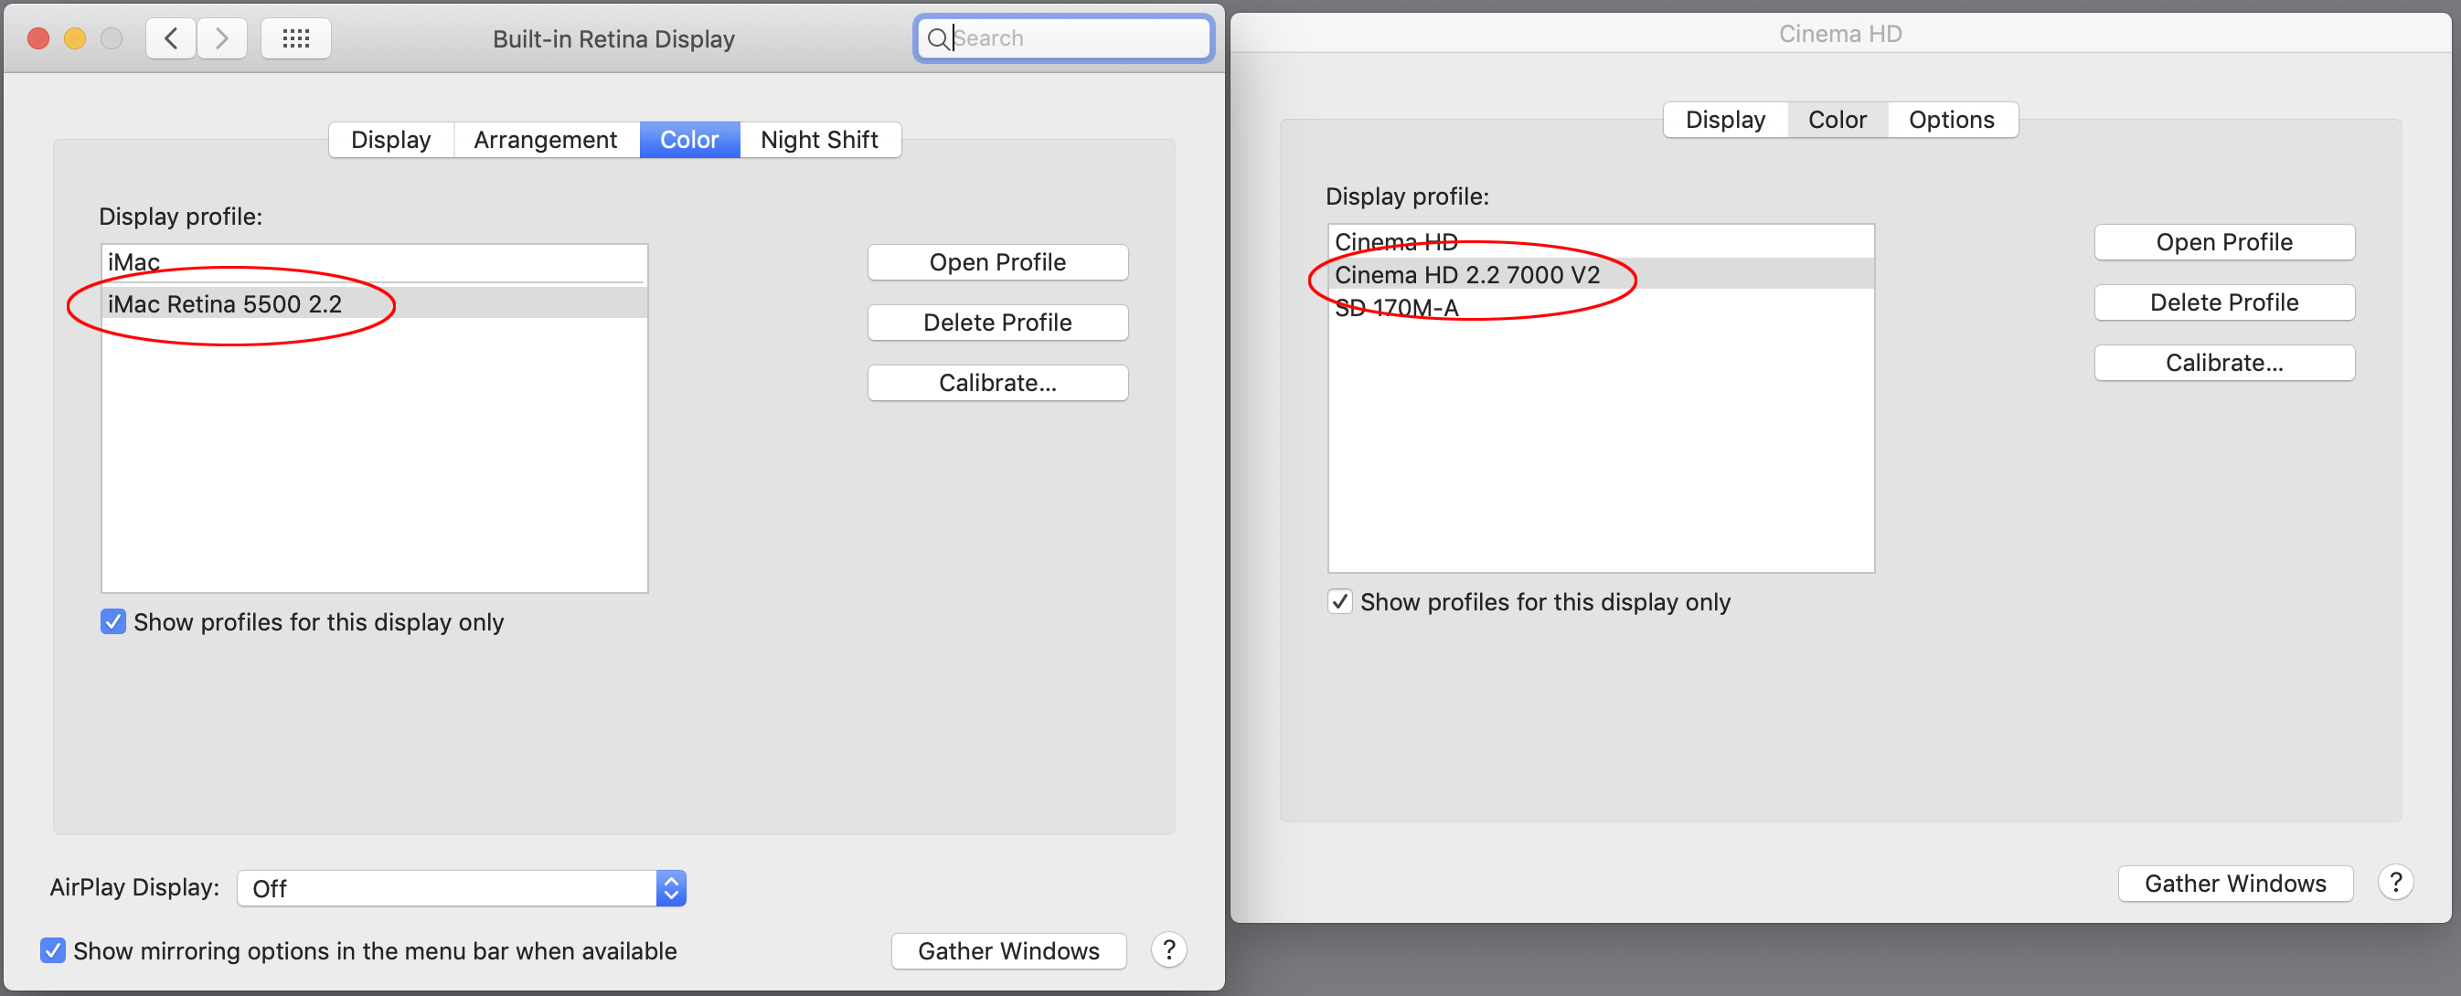
Task: Click the search magnifier icon
Action: 939,39
